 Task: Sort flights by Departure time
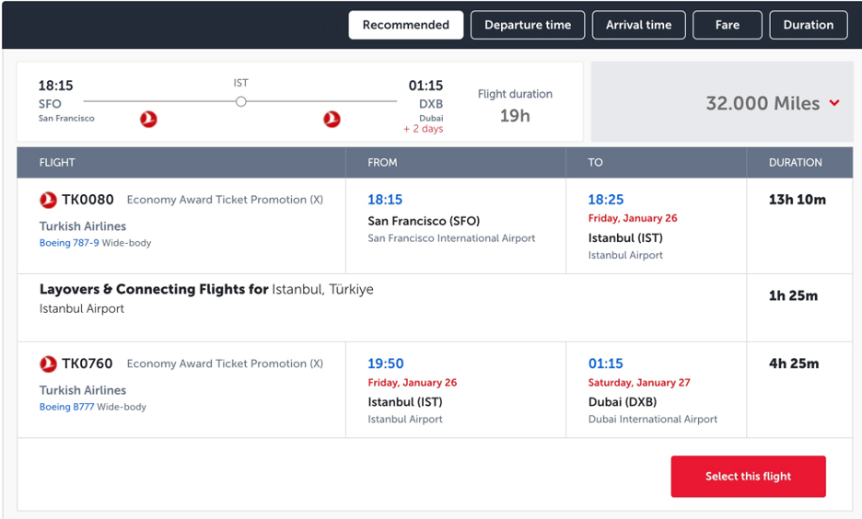[528, 25]
